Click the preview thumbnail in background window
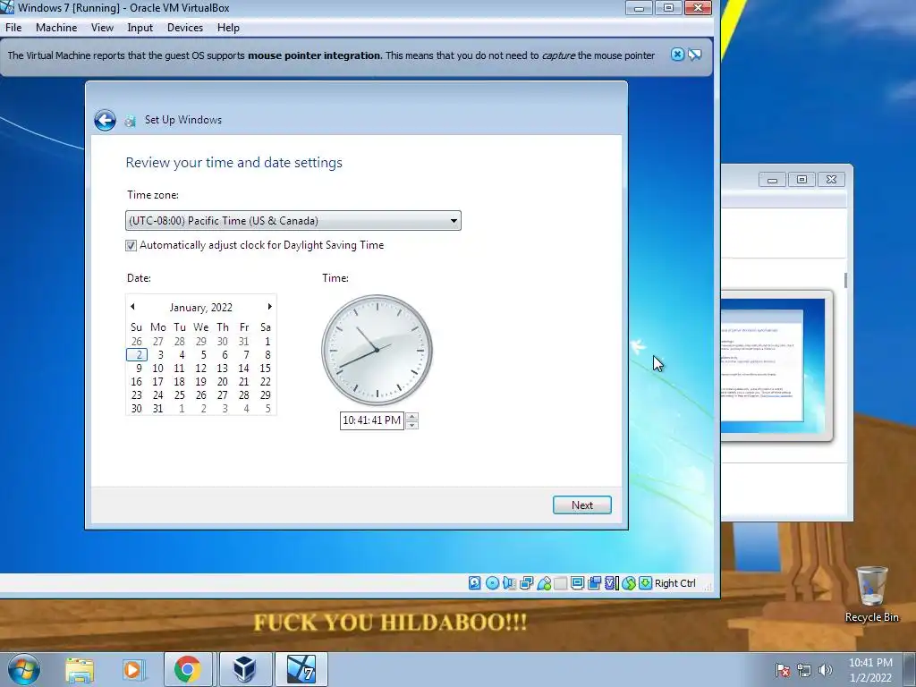Screen dimensions: 916x687 (776, 366)
